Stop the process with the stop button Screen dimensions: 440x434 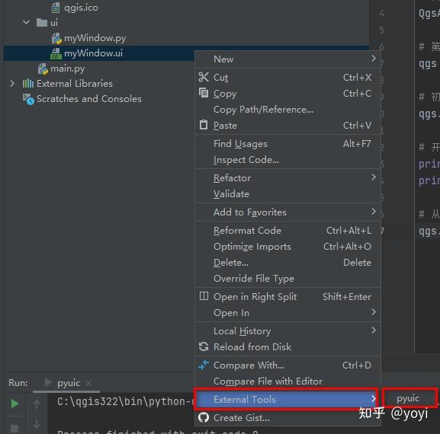pos(14,429)
